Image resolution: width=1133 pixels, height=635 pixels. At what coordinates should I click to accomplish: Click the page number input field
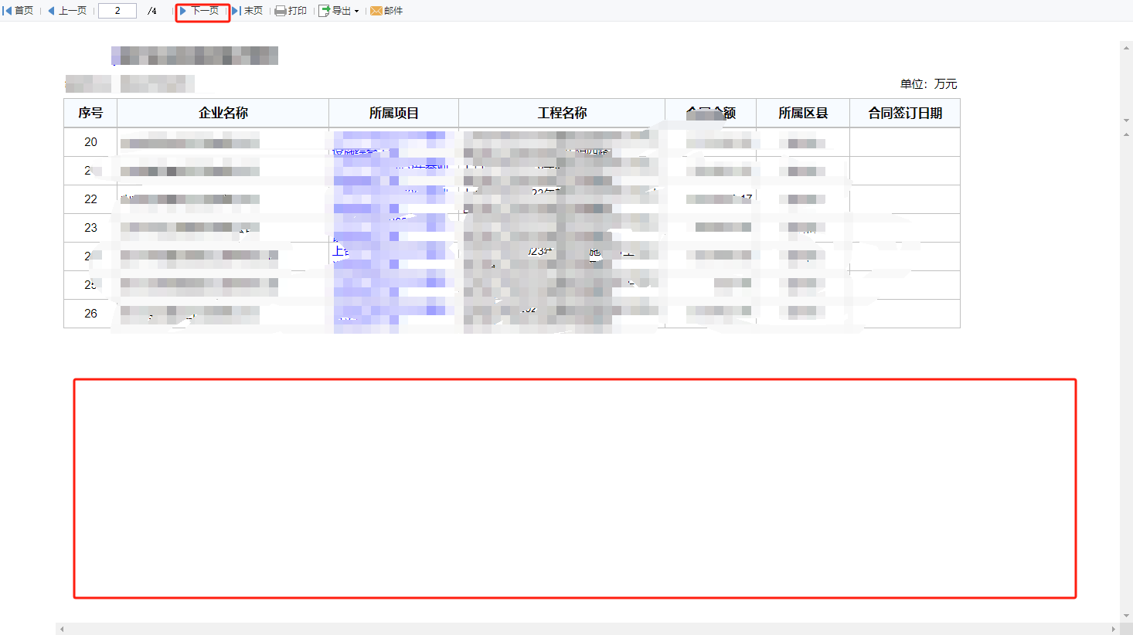point(117,11)
